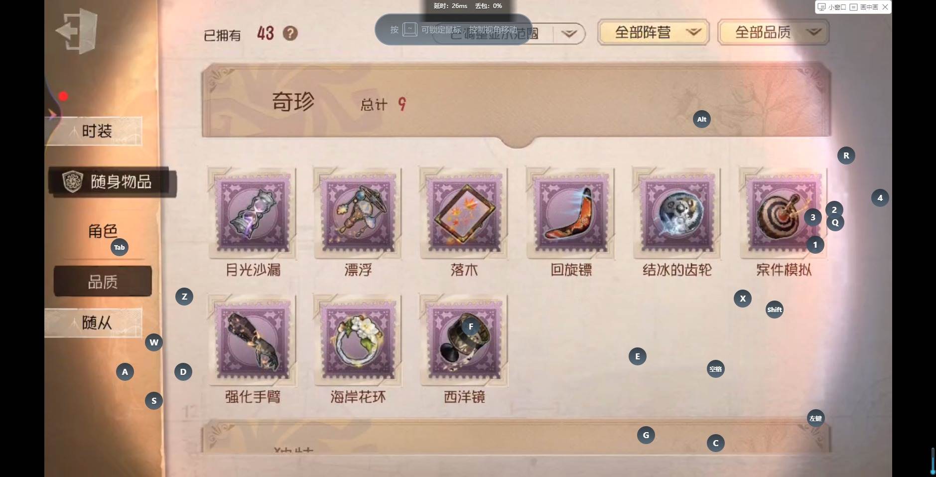Choose the 落木 leaf frame item

tap(464, 213)
